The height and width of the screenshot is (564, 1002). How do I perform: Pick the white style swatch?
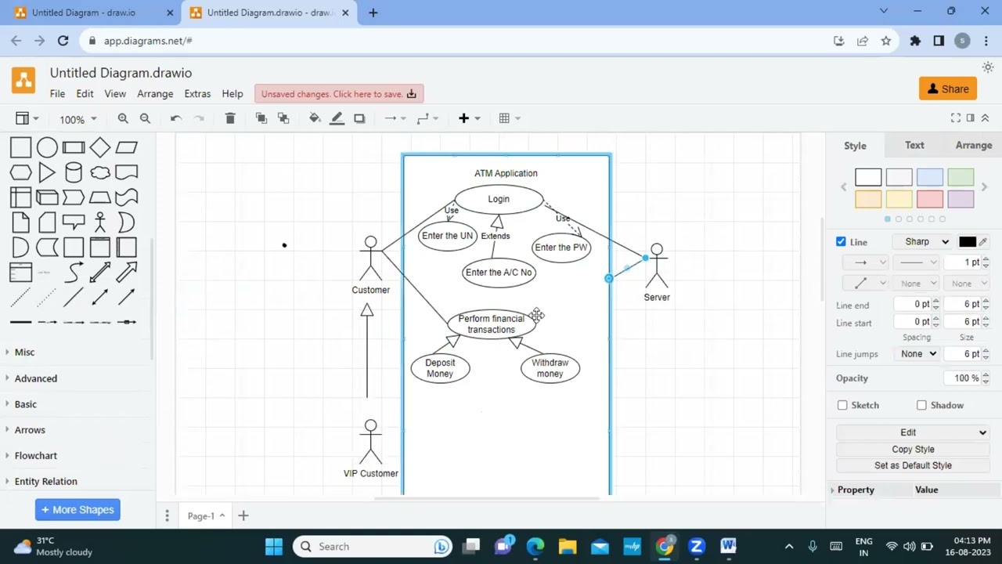click(868, 178)
